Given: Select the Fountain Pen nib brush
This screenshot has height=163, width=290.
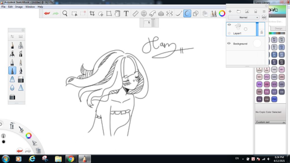Looking at the screenshot, I should point(21,70).
